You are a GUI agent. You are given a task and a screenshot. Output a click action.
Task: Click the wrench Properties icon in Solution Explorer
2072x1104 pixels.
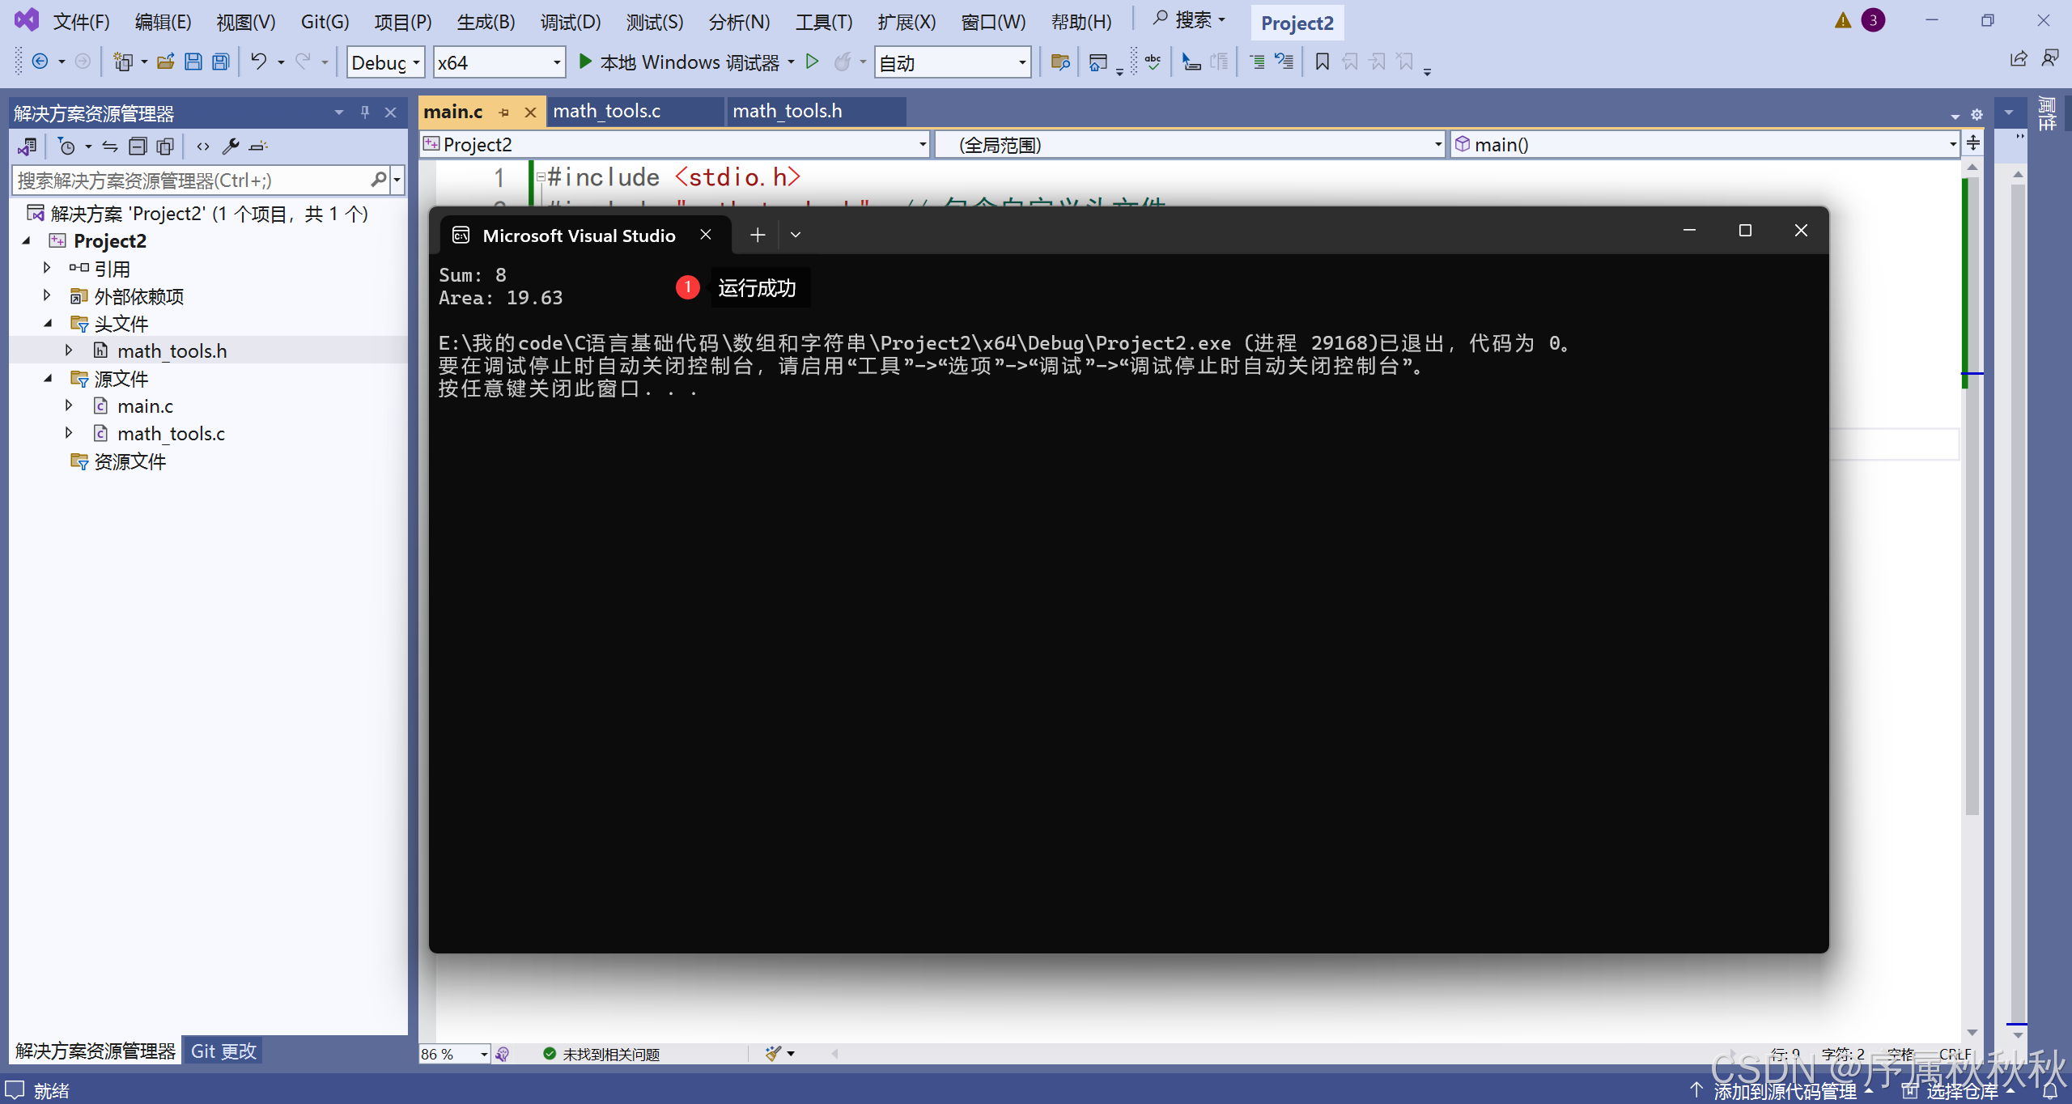click(x=231, y=146)
